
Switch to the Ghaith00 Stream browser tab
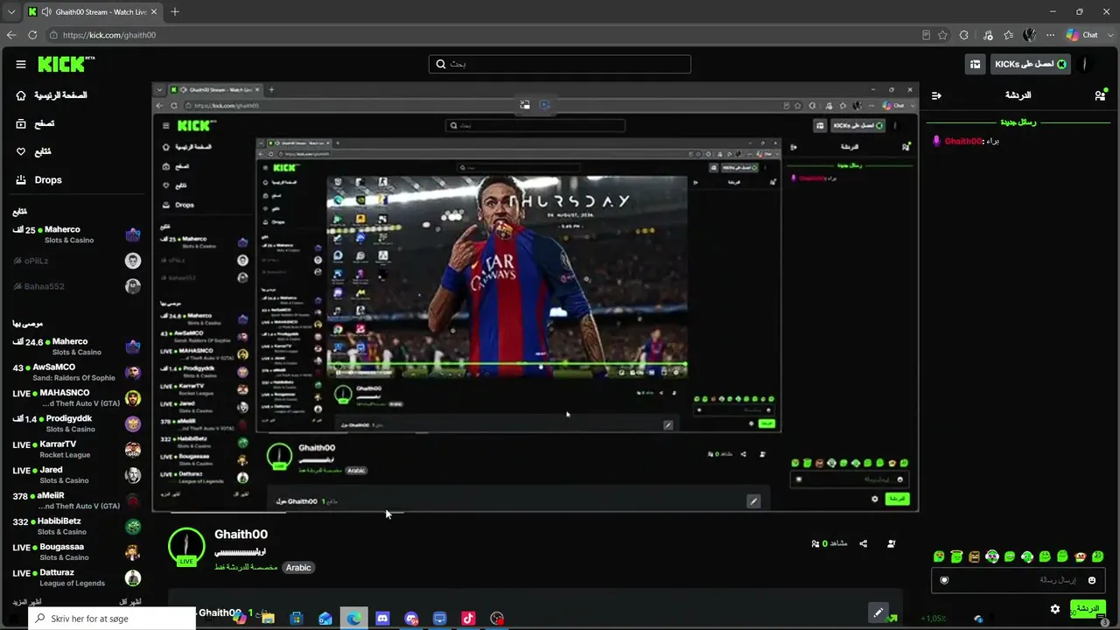pos(93,12)
